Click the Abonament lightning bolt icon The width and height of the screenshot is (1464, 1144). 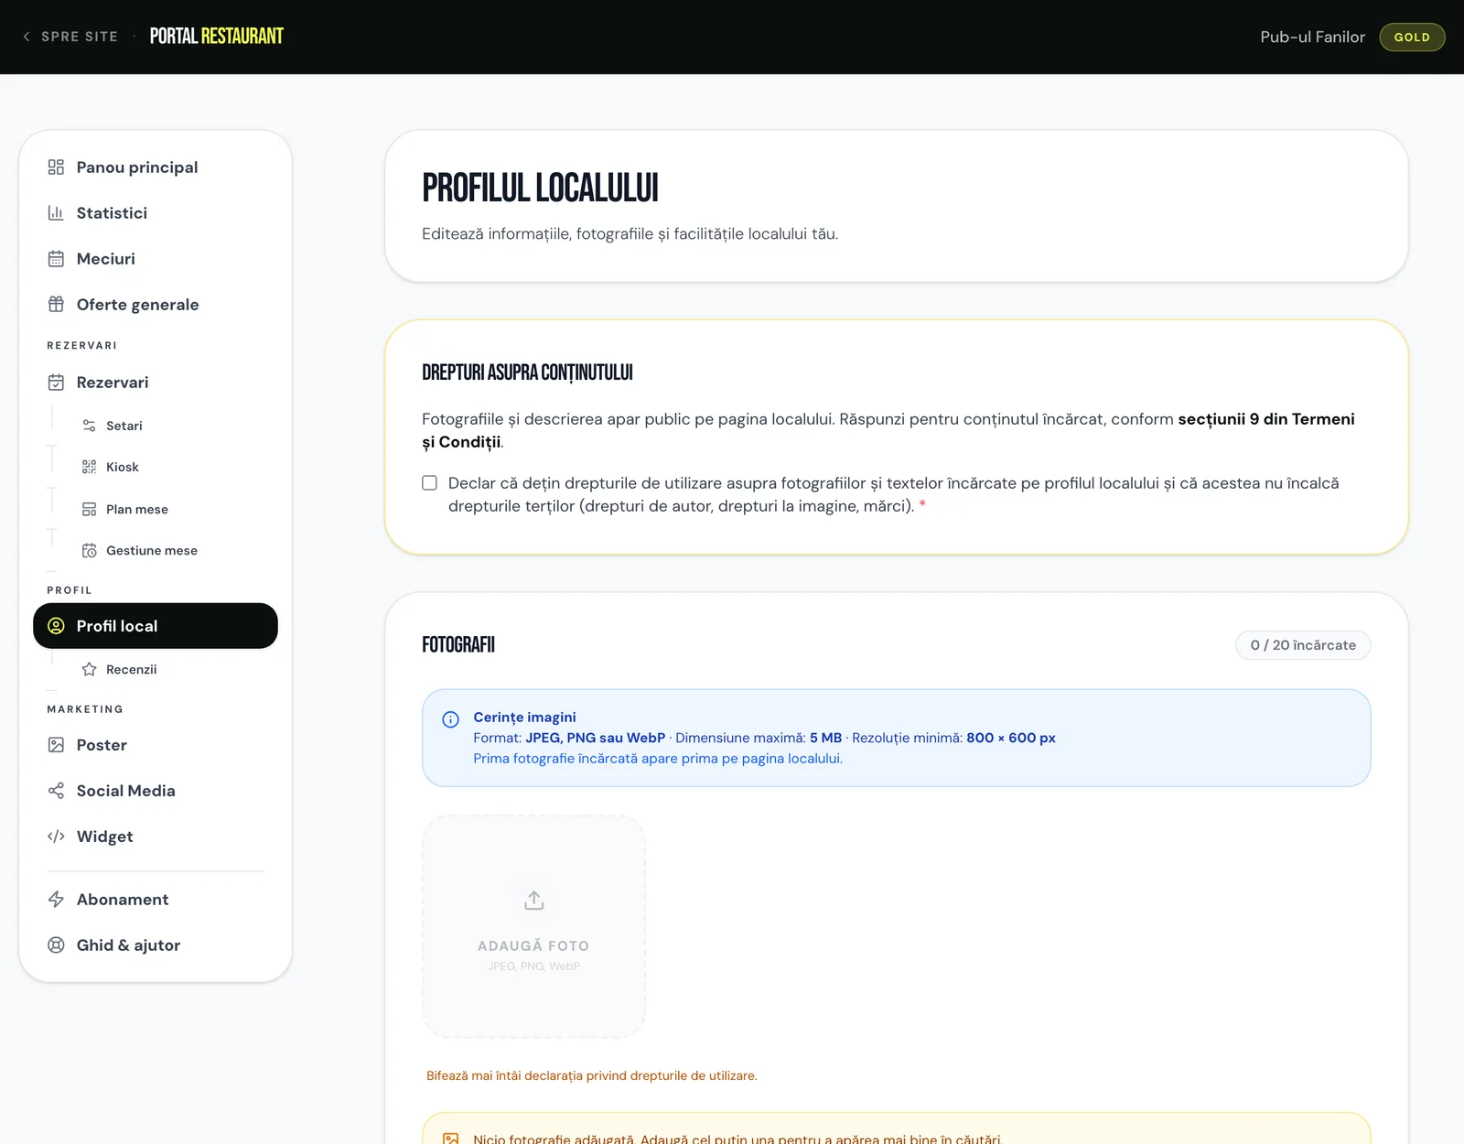(x=56, y=899)
